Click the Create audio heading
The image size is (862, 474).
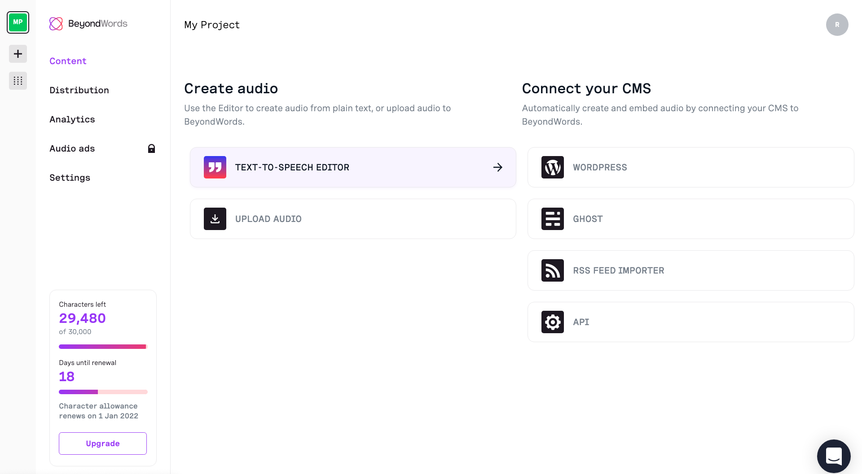(x=231, y=88)
